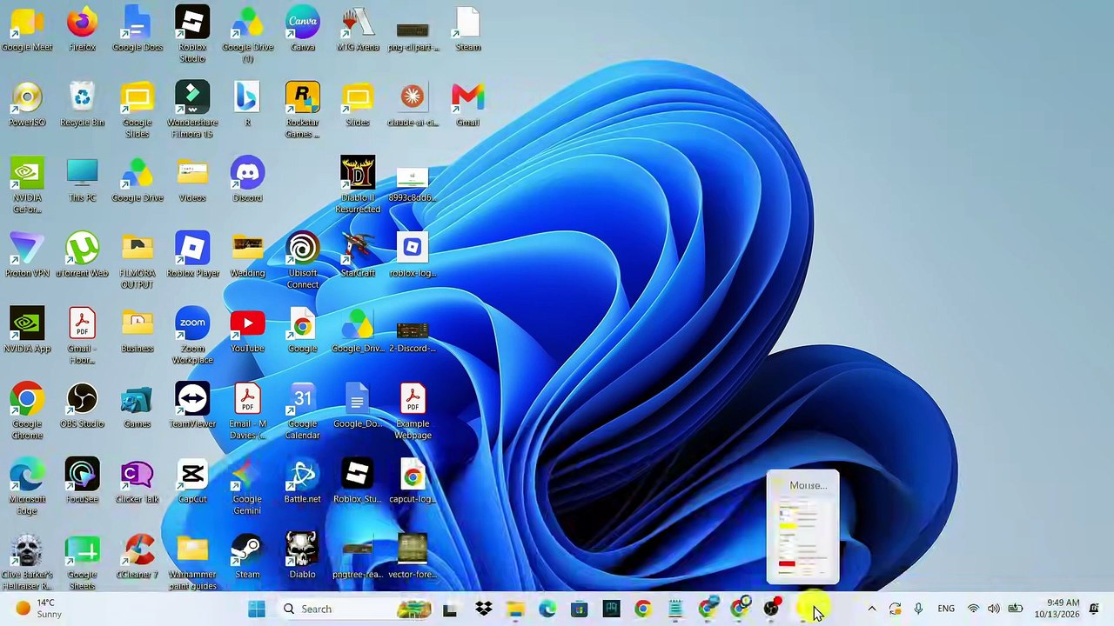Launch Microsoft Edge from the taskbar
The image size is (1114, 626).
[547, 609]
